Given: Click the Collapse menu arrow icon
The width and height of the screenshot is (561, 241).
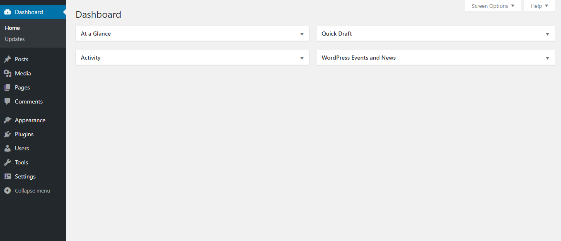Looking at the screenshot, I should coord(7,190).
